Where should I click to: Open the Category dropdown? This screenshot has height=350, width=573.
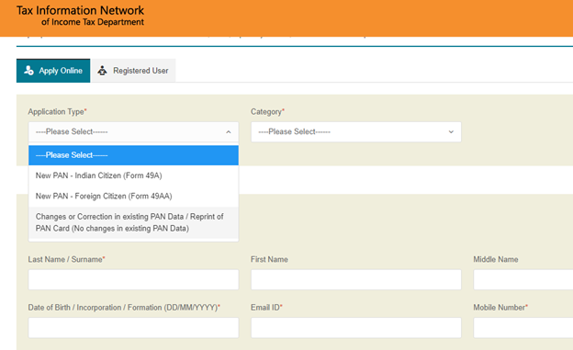coord(356,132)
